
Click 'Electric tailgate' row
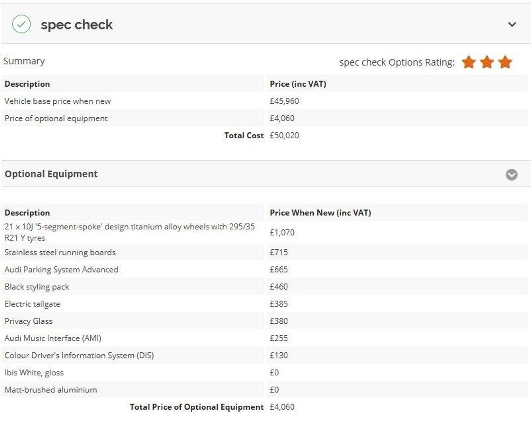click(265, 304)
